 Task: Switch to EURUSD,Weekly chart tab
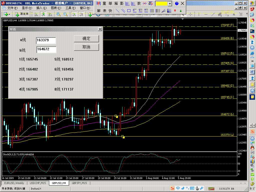(14, 183)
